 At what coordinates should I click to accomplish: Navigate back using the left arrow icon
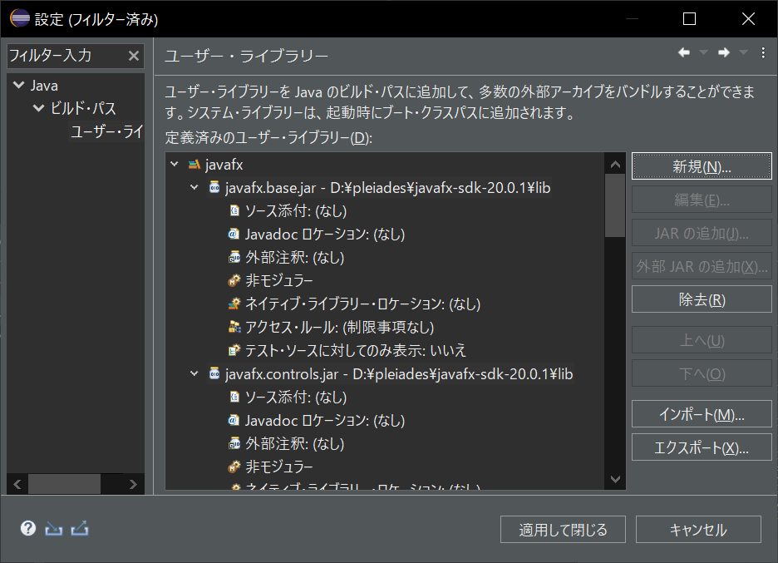[x=683, y=52]
